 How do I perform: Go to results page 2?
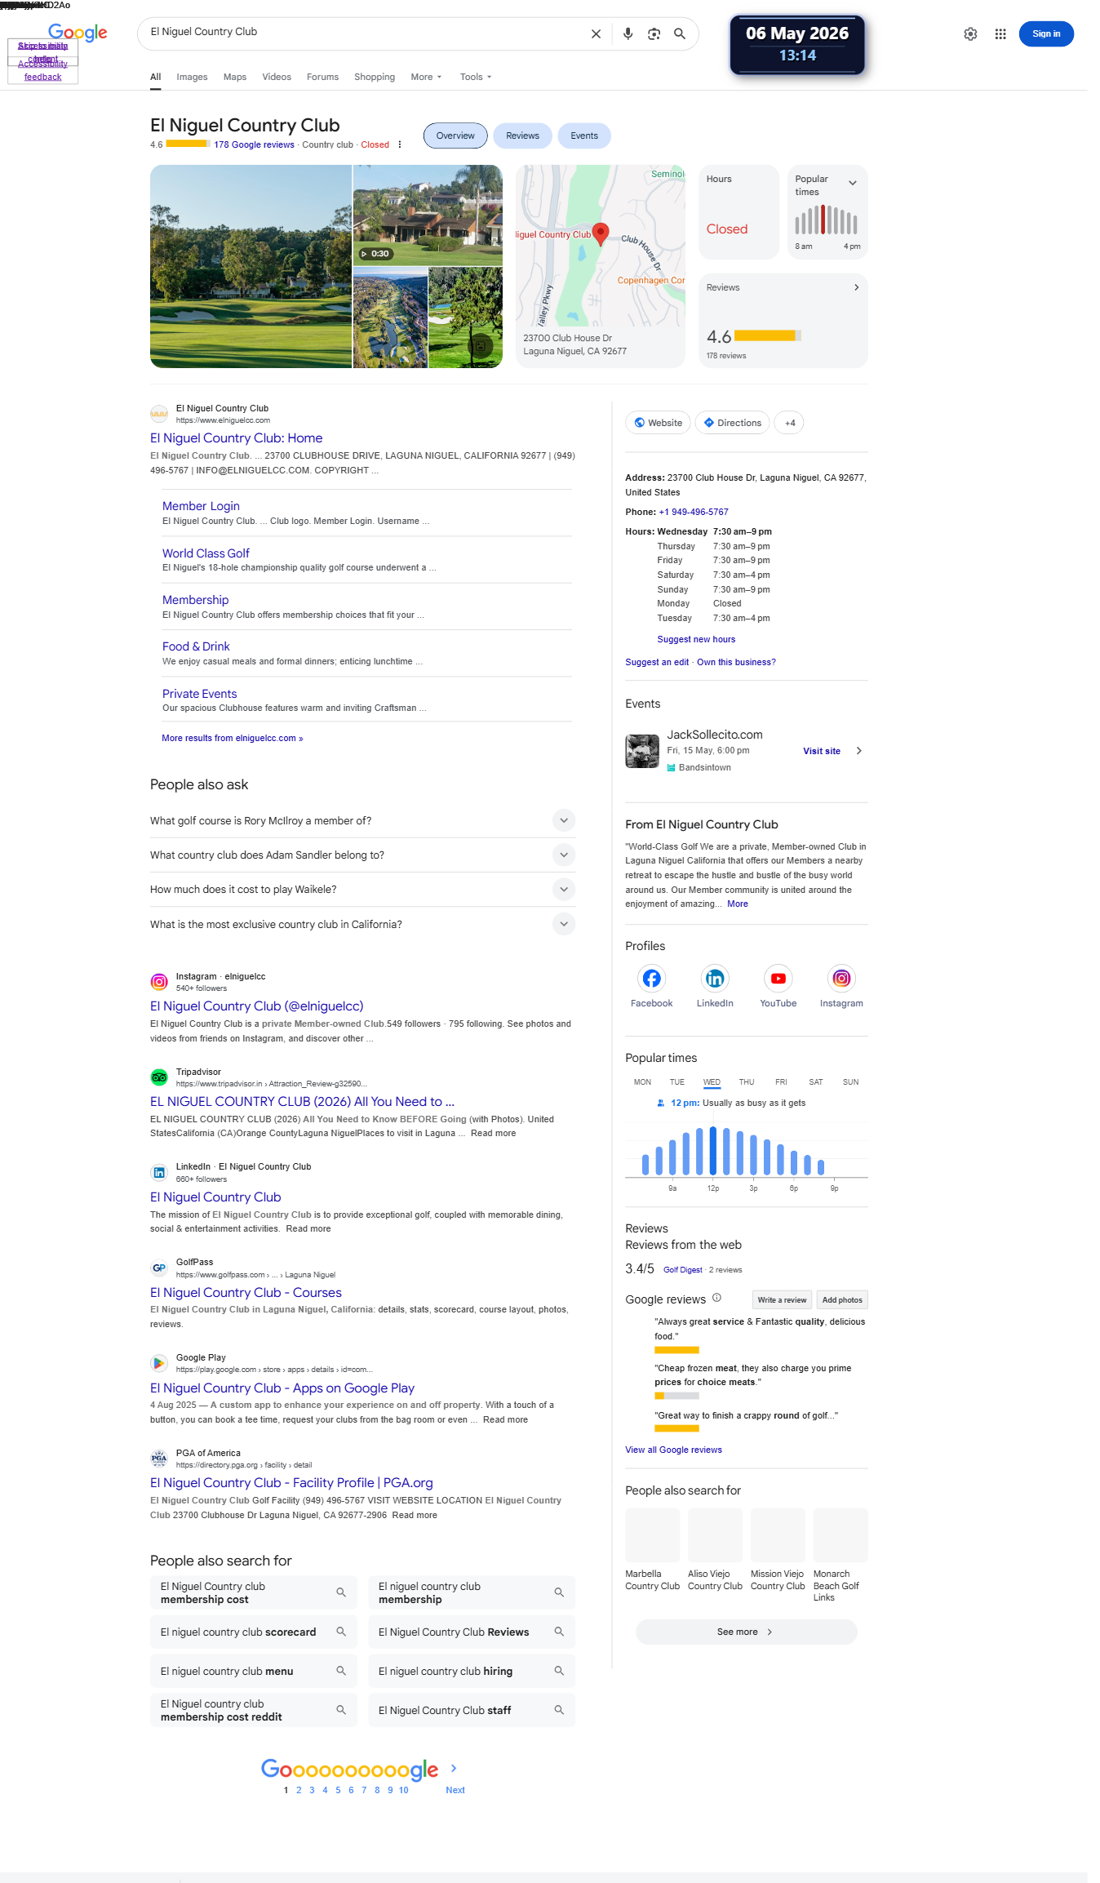[x=299, y=1790]
